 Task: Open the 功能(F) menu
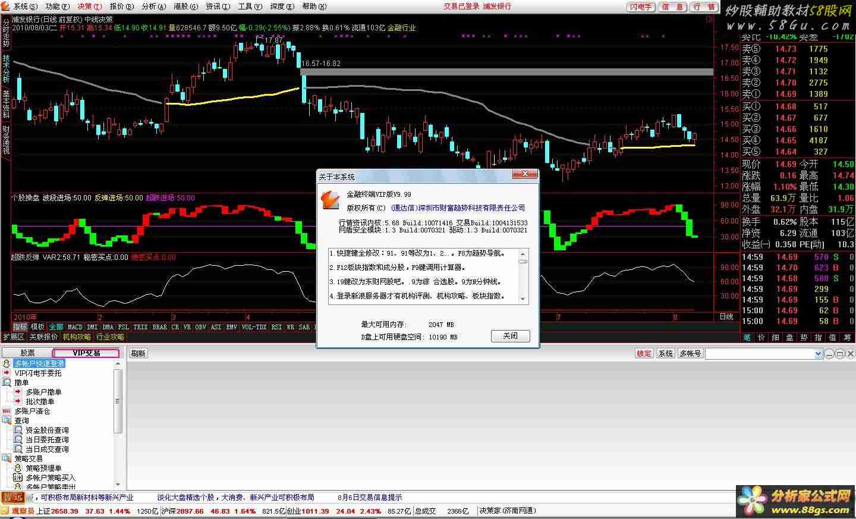tap(56, 7)
